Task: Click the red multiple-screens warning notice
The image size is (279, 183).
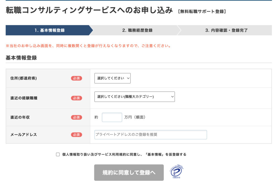Action: coord(88,46)
